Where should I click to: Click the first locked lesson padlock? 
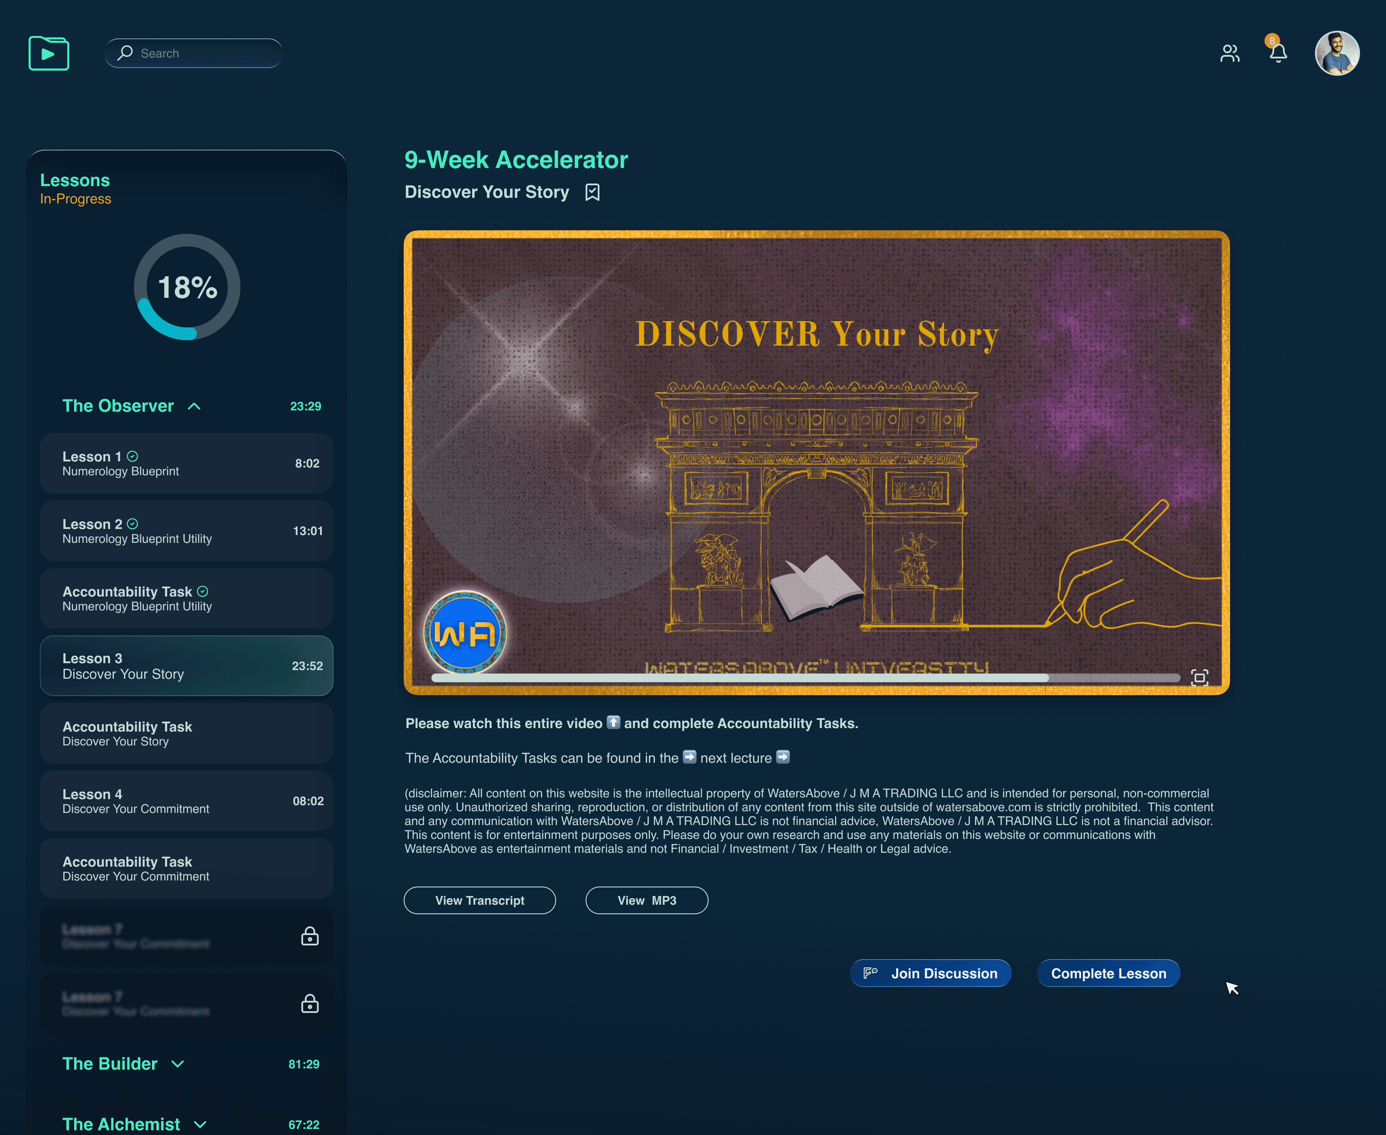point(309,936)
